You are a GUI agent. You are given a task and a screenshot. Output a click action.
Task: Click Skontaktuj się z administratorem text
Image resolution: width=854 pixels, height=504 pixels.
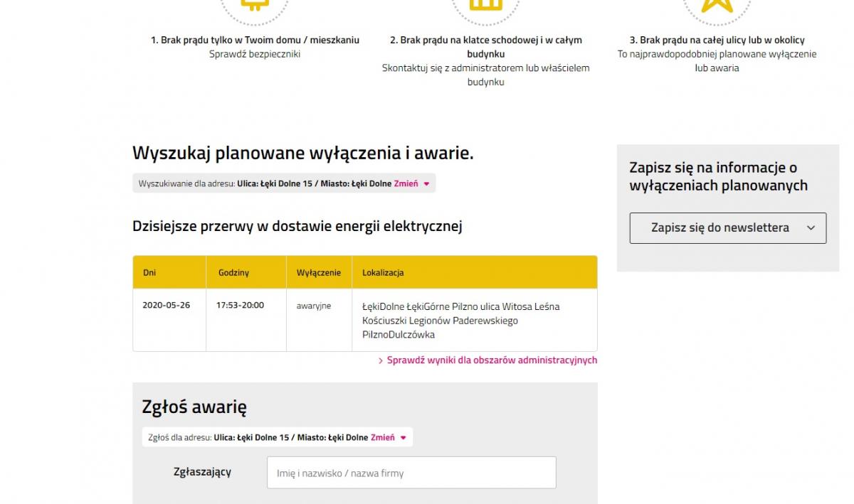(x=486, y=75)
